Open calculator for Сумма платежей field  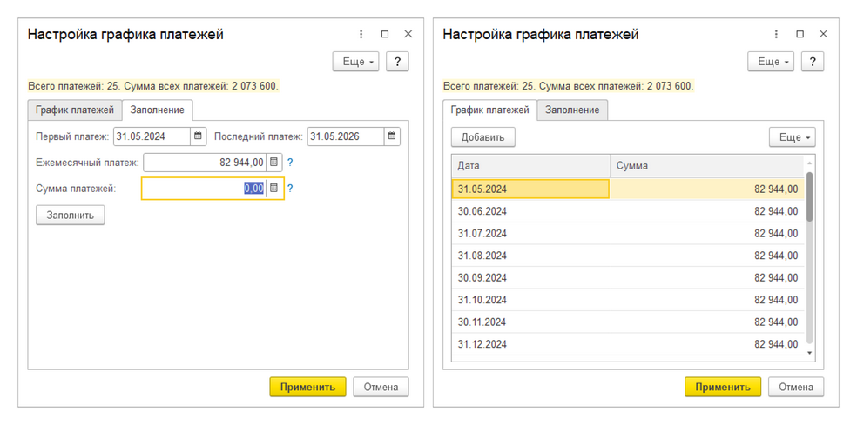click(274, 189)
